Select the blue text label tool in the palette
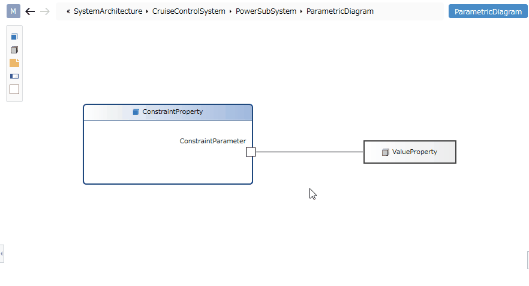The width and height of the screenshot is (529, 286). (14, 76)
